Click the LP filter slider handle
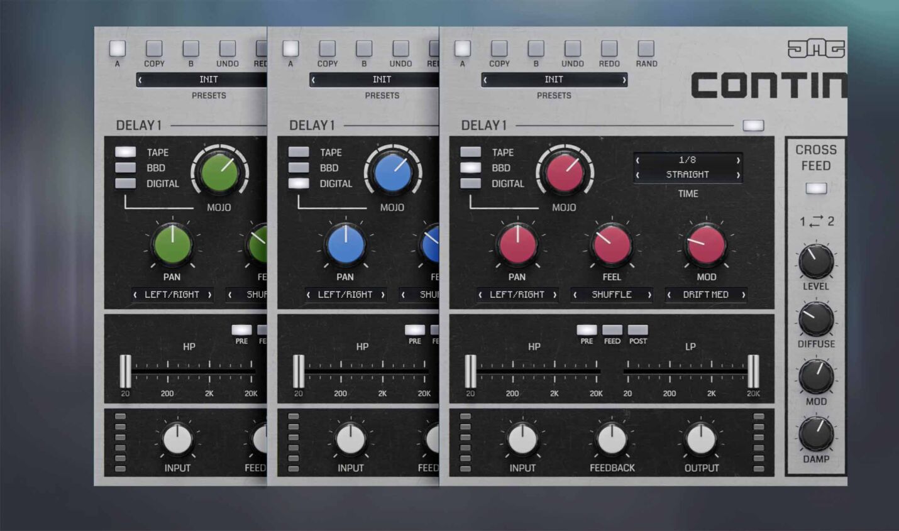 pyautogui.click(x=753, y=371)
